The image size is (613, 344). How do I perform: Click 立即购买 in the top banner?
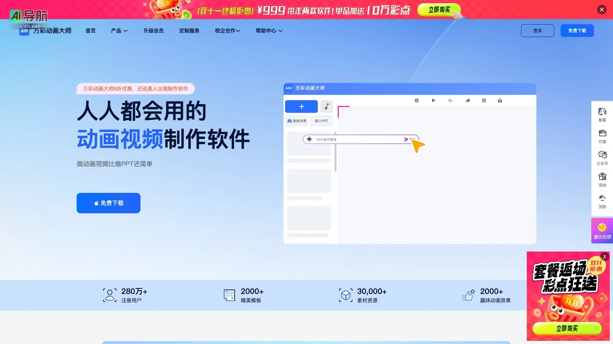(x=439, y=10)
